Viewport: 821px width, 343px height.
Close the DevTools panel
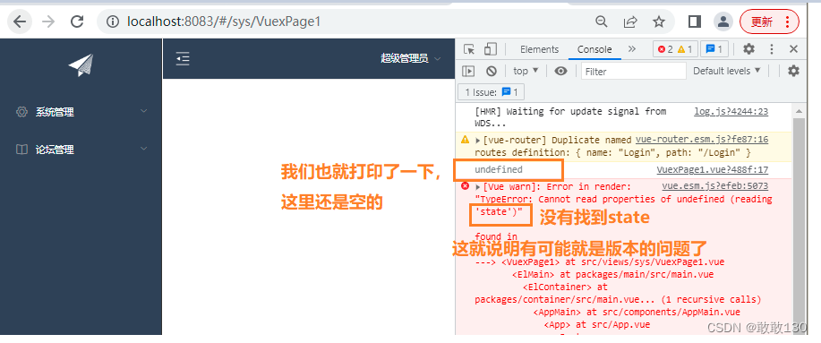coord(793,49)
